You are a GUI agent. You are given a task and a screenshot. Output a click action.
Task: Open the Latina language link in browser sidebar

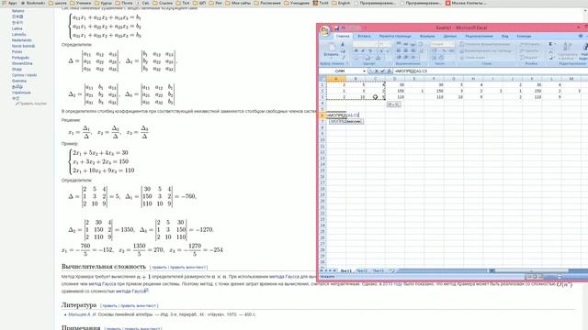tap(17, 28)
